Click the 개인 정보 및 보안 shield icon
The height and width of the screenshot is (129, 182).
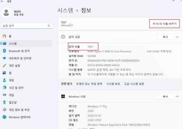point(5,109)
